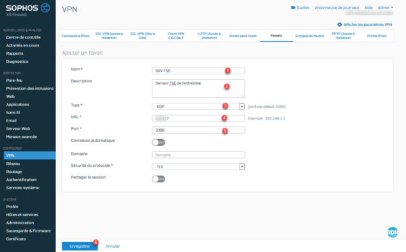Click the Enregistrer button
406x252 pixels.
click(80, 247)
